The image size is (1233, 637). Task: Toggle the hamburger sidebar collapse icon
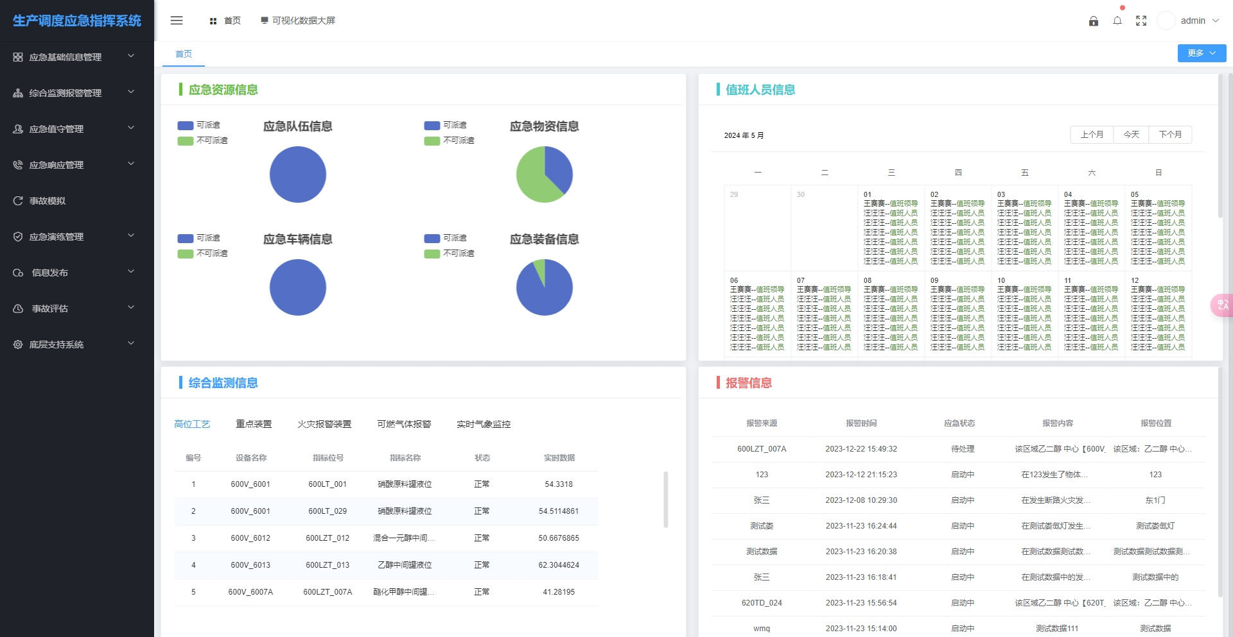coord(177,21)
